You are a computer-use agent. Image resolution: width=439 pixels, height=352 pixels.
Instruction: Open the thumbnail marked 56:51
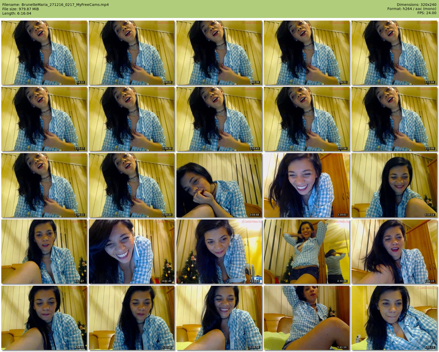point(307,53)
